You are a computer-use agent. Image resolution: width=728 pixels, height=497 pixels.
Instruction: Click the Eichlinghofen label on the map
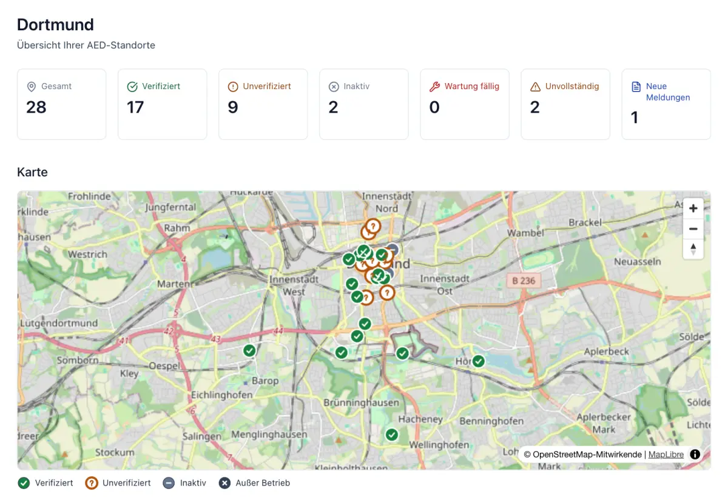(x=221, y=395)
